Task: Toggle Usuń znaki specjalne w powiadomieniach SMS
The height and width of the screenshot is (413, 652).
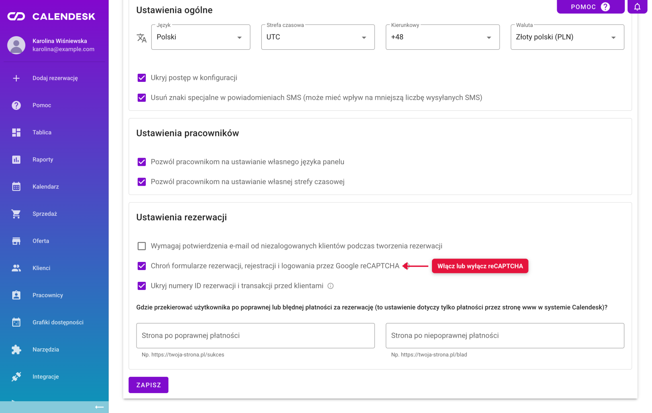Action: (x=142, y=98)
